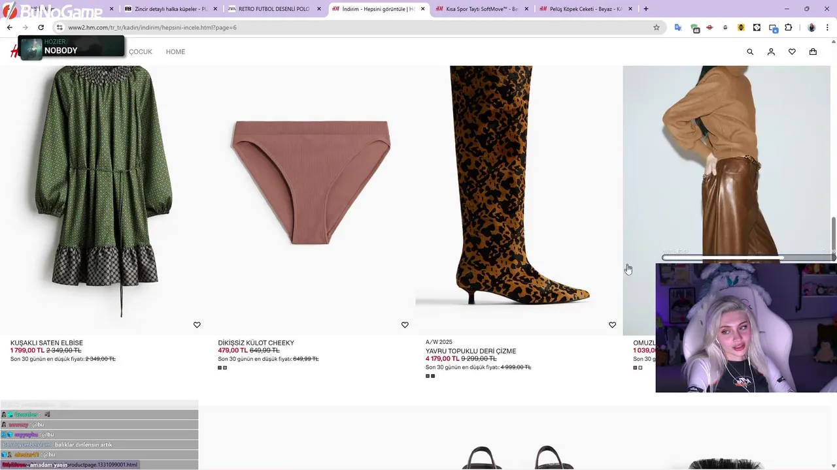Image resolution: width=837 pixels, height=470 pixels.
Task: Click the black square extension icon
Action: [757, 27]
